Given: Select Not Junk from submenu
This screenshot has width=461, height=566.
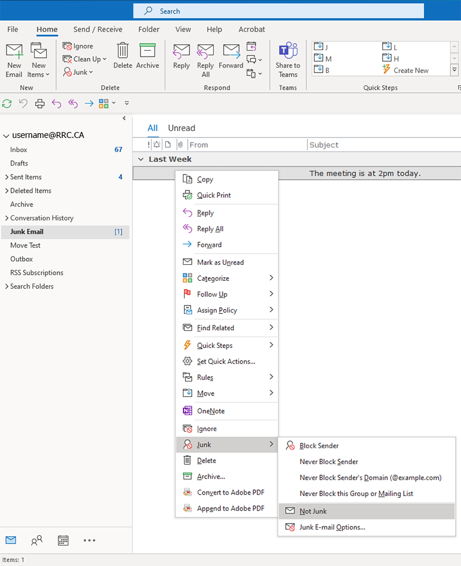Looking at the screenshot, I should [x=313, y=511].
